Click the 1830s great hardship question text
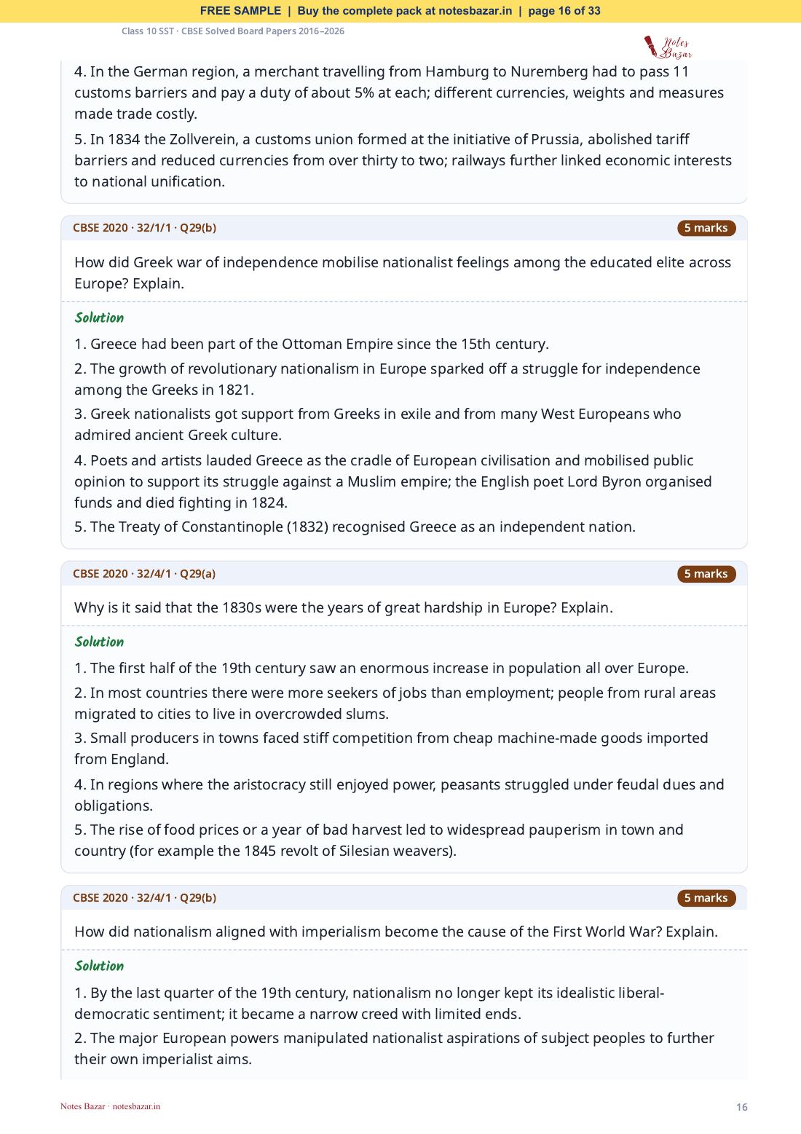801x1134 pixels. pyautogui.click(x=344, y=607)
